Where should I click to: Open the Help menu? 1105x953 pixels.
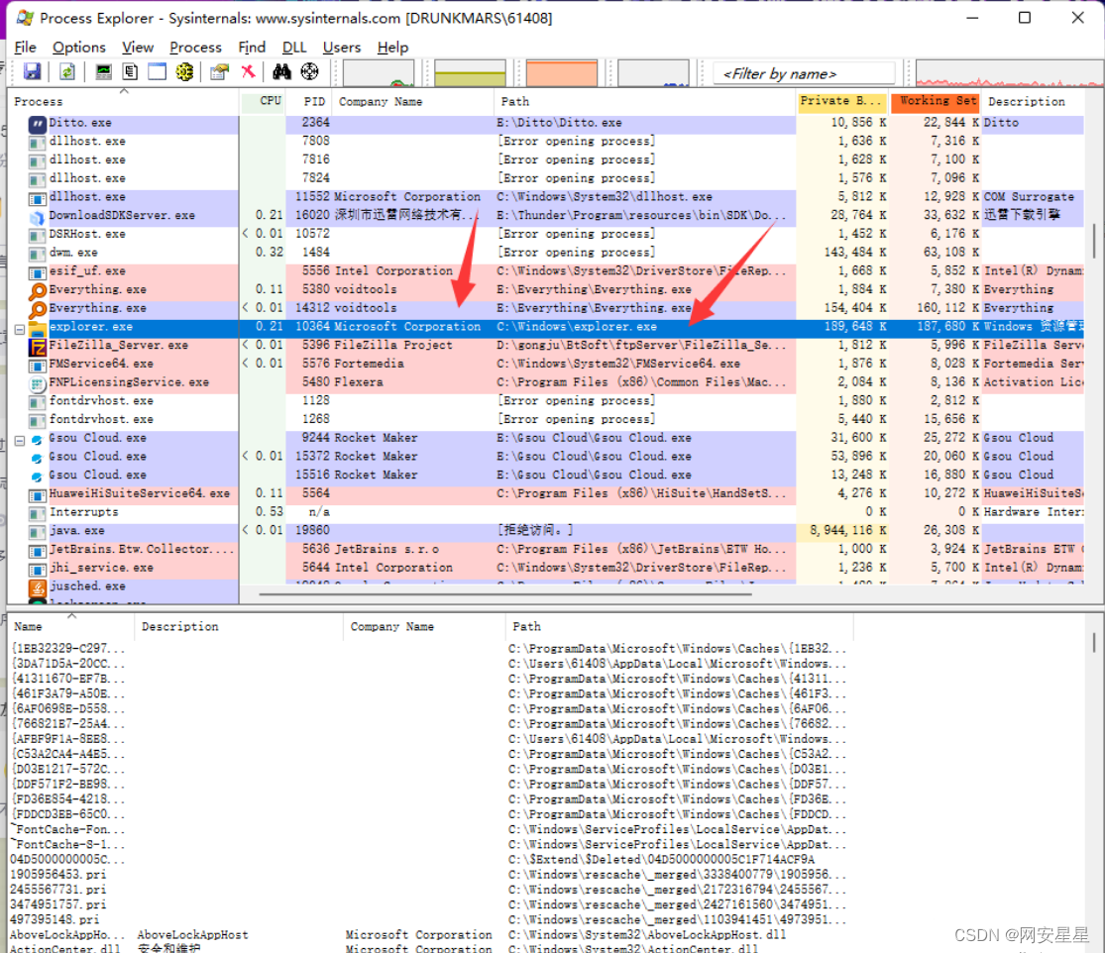tap(392, 48)
